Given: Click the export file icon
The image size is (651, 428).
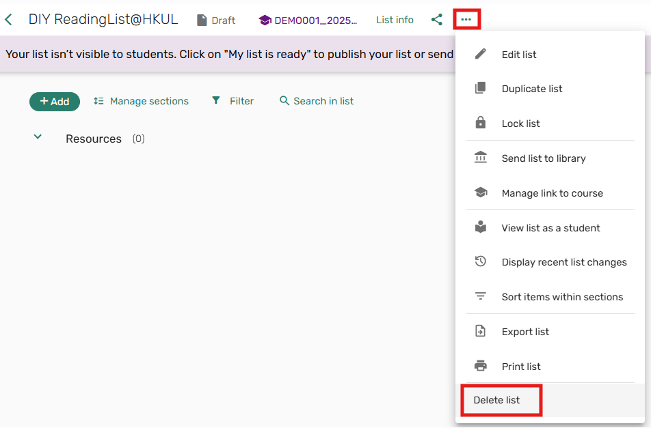Looking at the screenshot, I should point(481,332).
